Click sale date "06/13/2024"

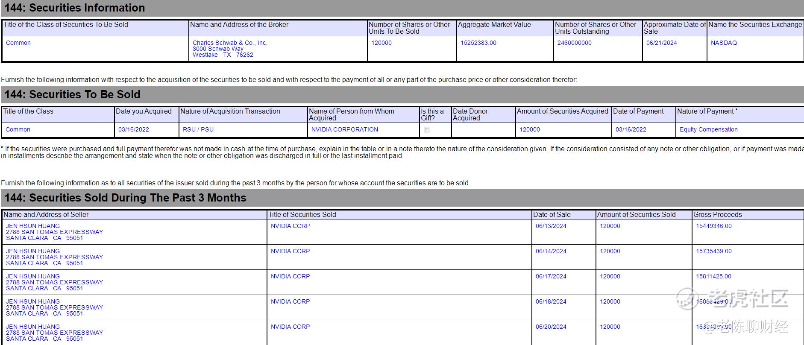(551, 226)
